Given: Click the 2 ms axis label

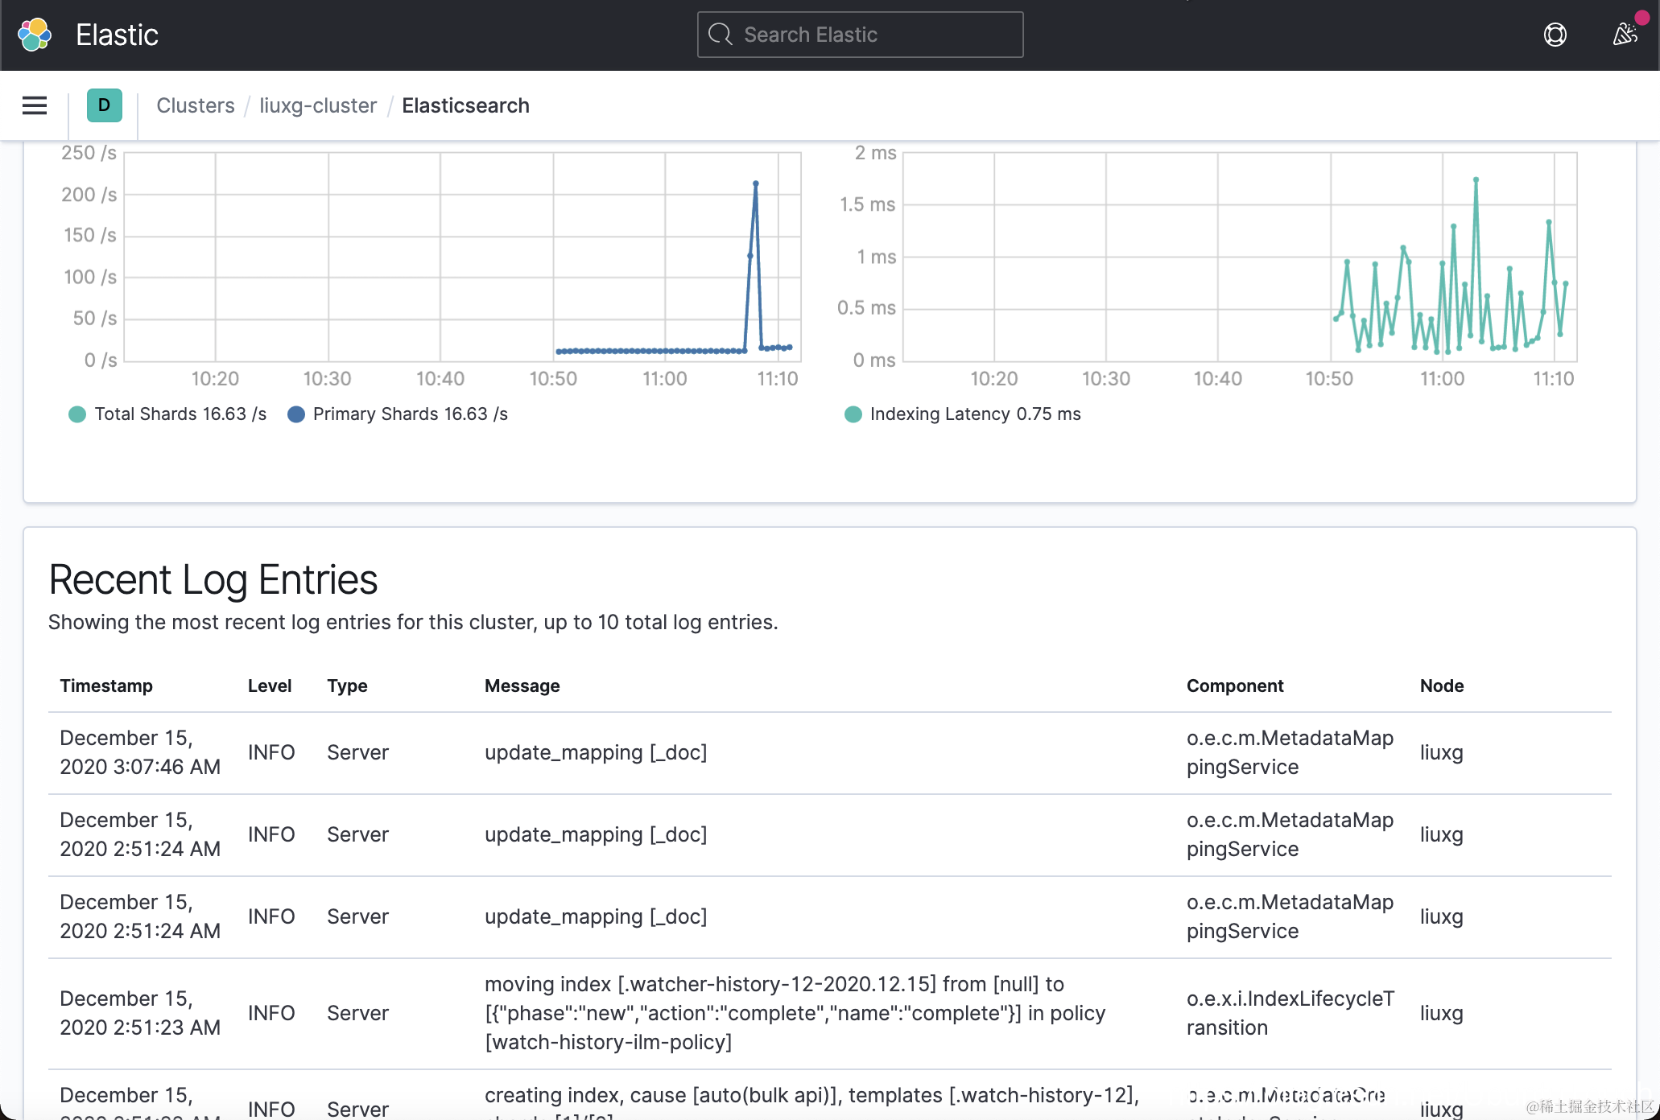Looking at the screenshot, I should coord(875,153).
